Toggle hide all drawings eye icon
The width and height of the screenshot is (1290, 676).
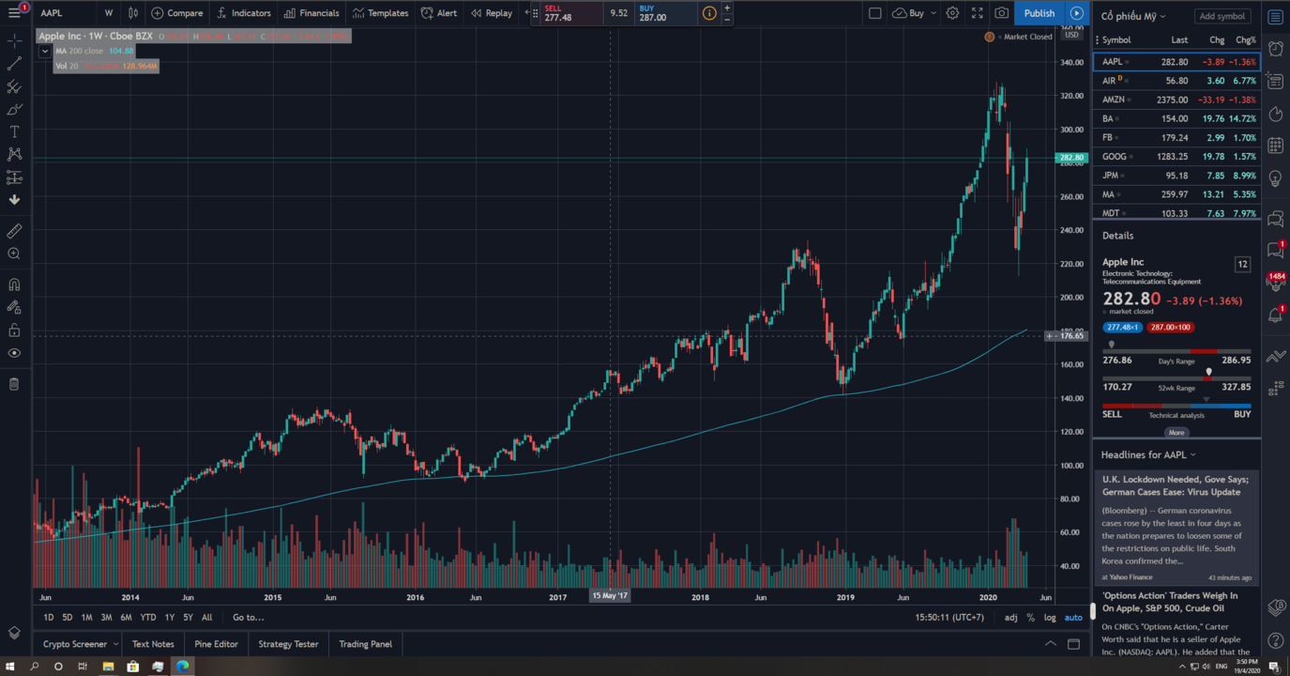14,353
